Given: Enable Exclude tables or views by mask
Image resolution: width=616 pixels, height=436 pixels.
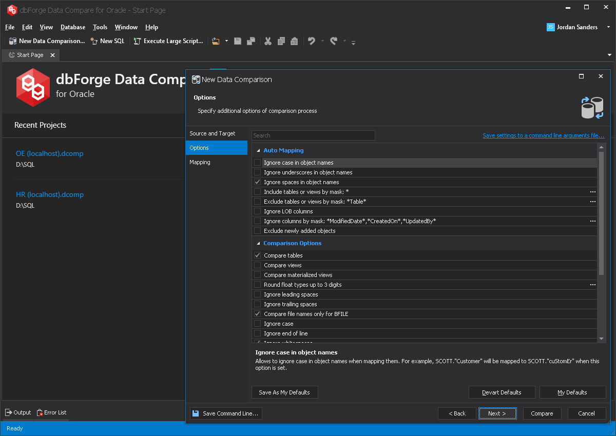Looking at the screenshot, I should (x=257, y=202).
